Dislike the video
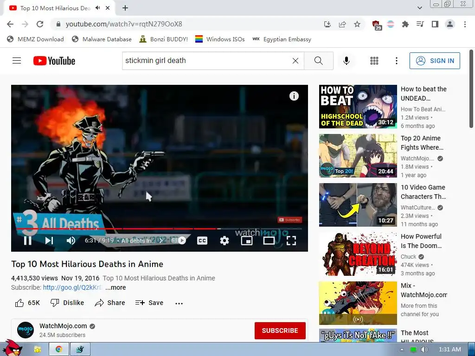 (67, 303)
